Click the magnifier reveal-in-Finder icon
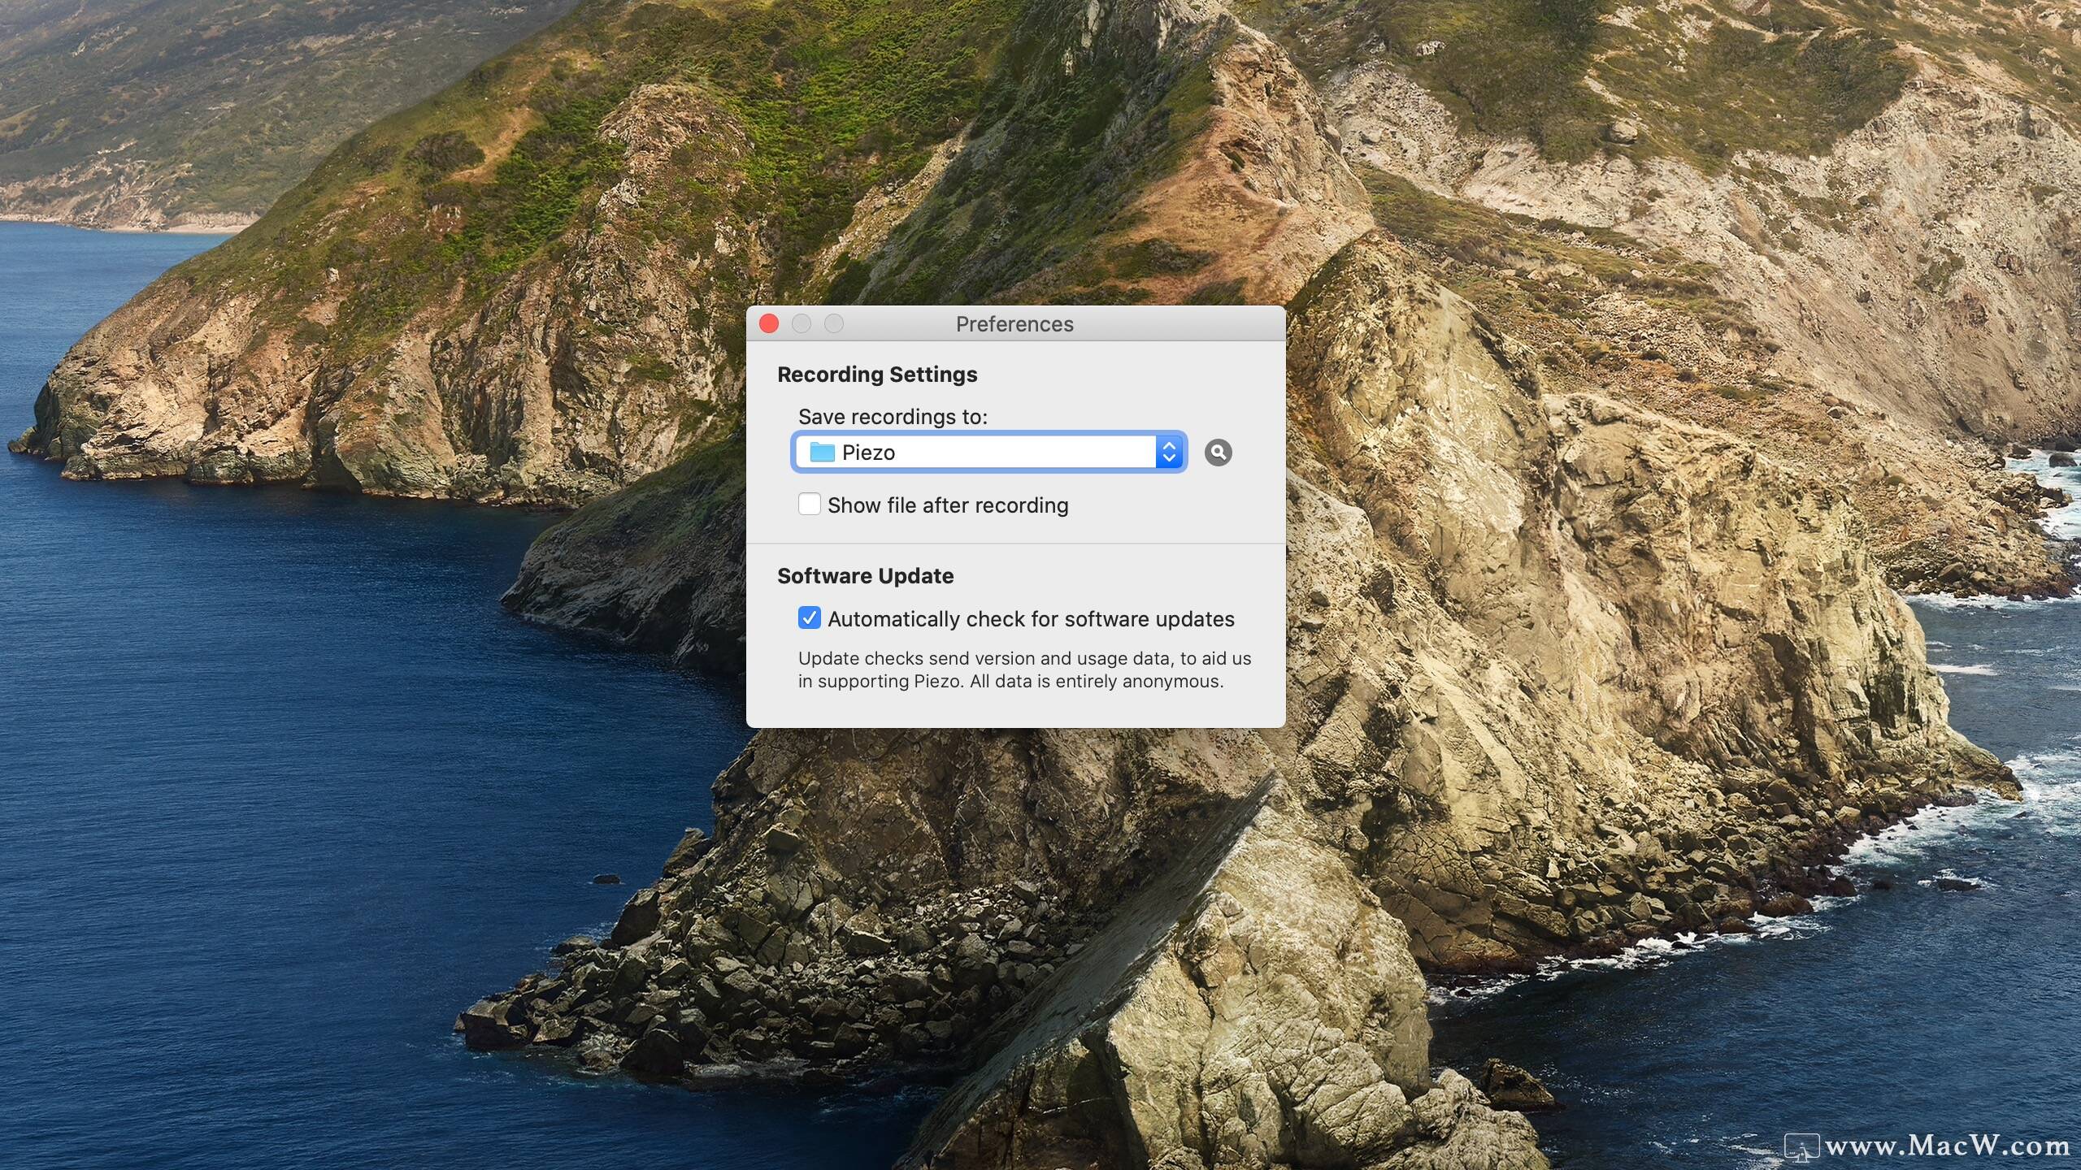The image size is (2081, 1170). point(1218,453)
